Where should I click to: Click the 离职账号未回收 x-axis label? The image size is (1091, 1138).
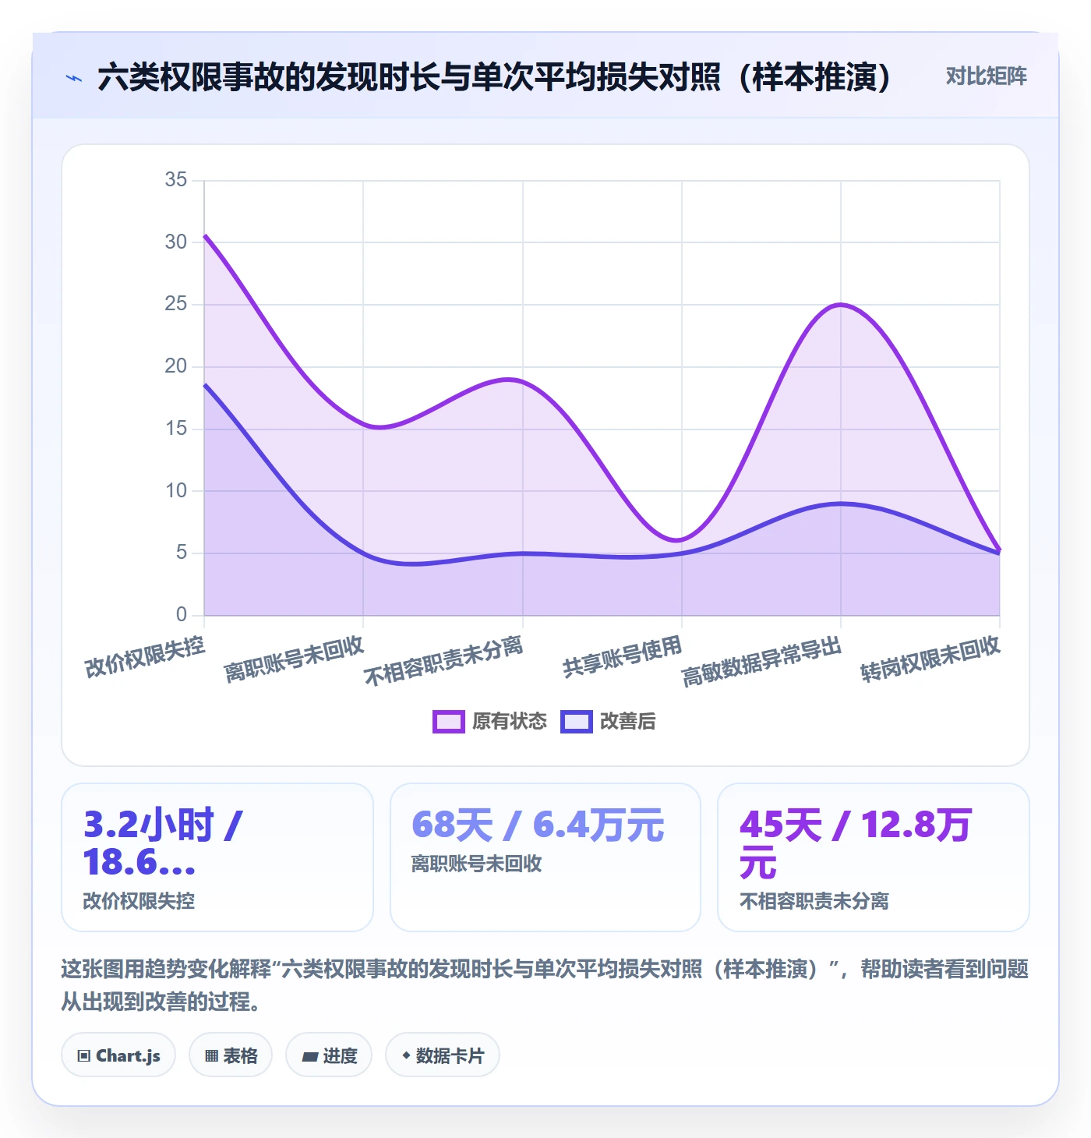click(294, 659)
